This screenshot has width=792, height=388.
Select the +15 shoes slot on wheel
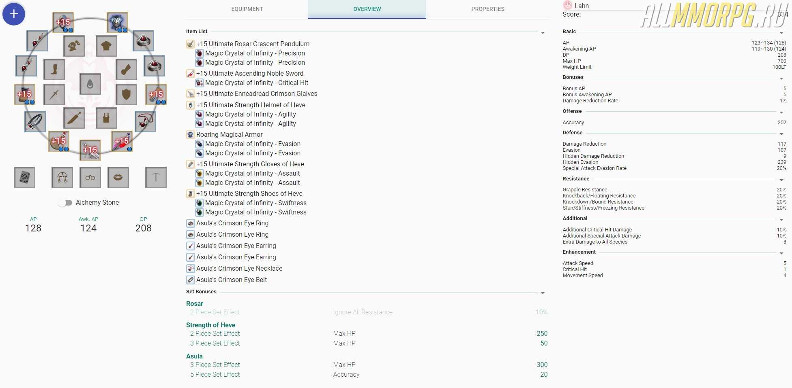click(x=24, y=94)
